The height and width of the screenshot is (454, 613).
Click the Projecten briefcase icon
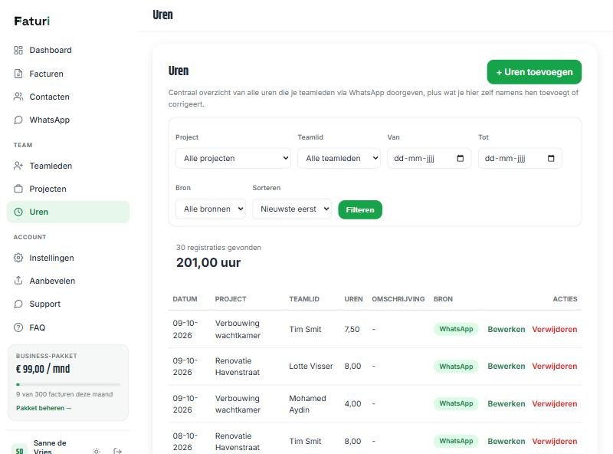pos(18,189)
